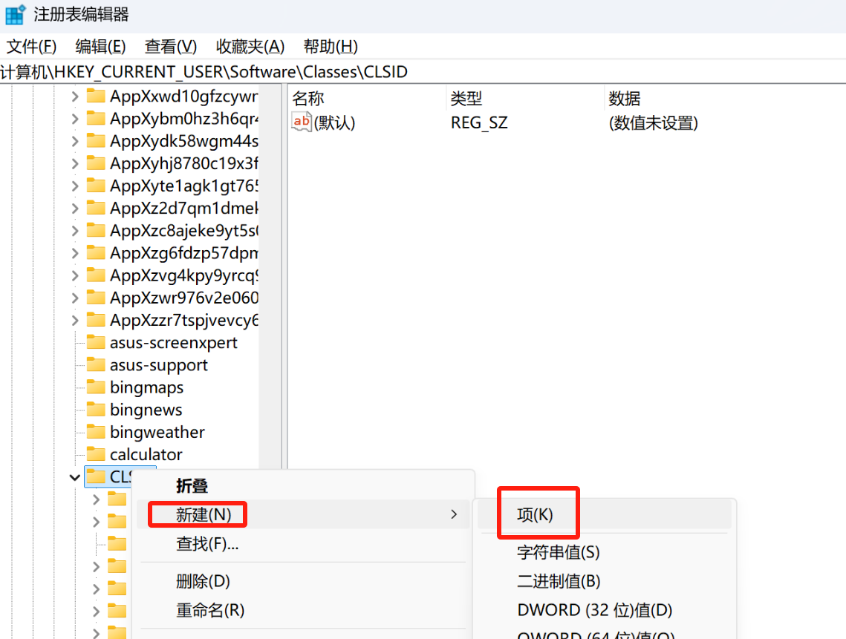Open the 文件(F) menu
846x639 pixels.
tap(32, 47)
